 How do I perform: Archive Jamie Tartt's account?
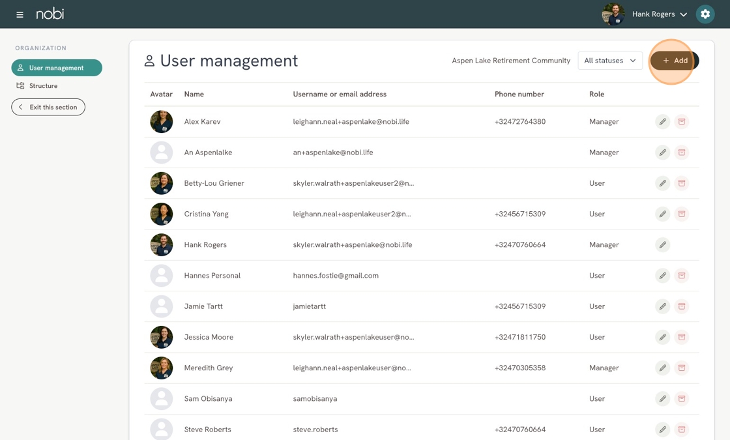(x=681, y=306)
